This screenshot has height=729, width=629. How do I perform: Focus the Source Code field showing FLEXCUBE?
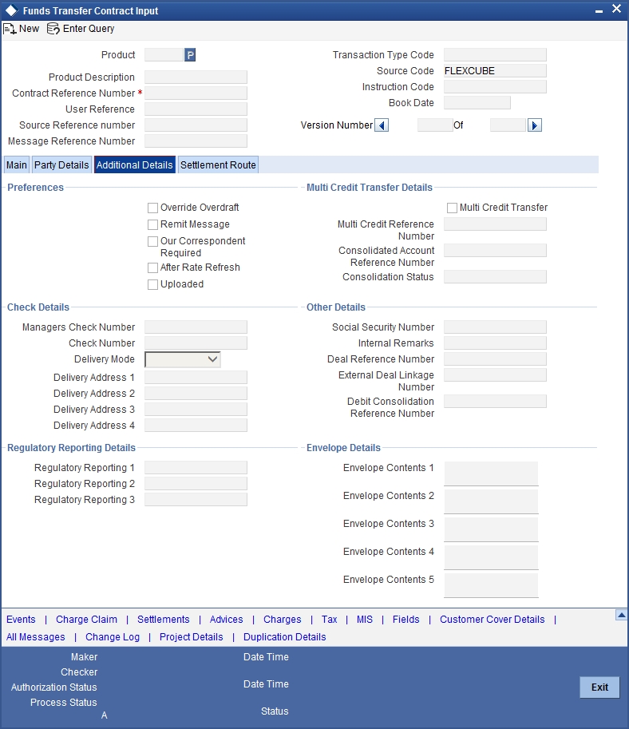coord(495,71)
